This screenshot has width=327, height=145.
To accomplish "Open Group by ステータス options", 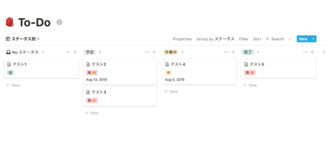I will (x=216, y=39).
